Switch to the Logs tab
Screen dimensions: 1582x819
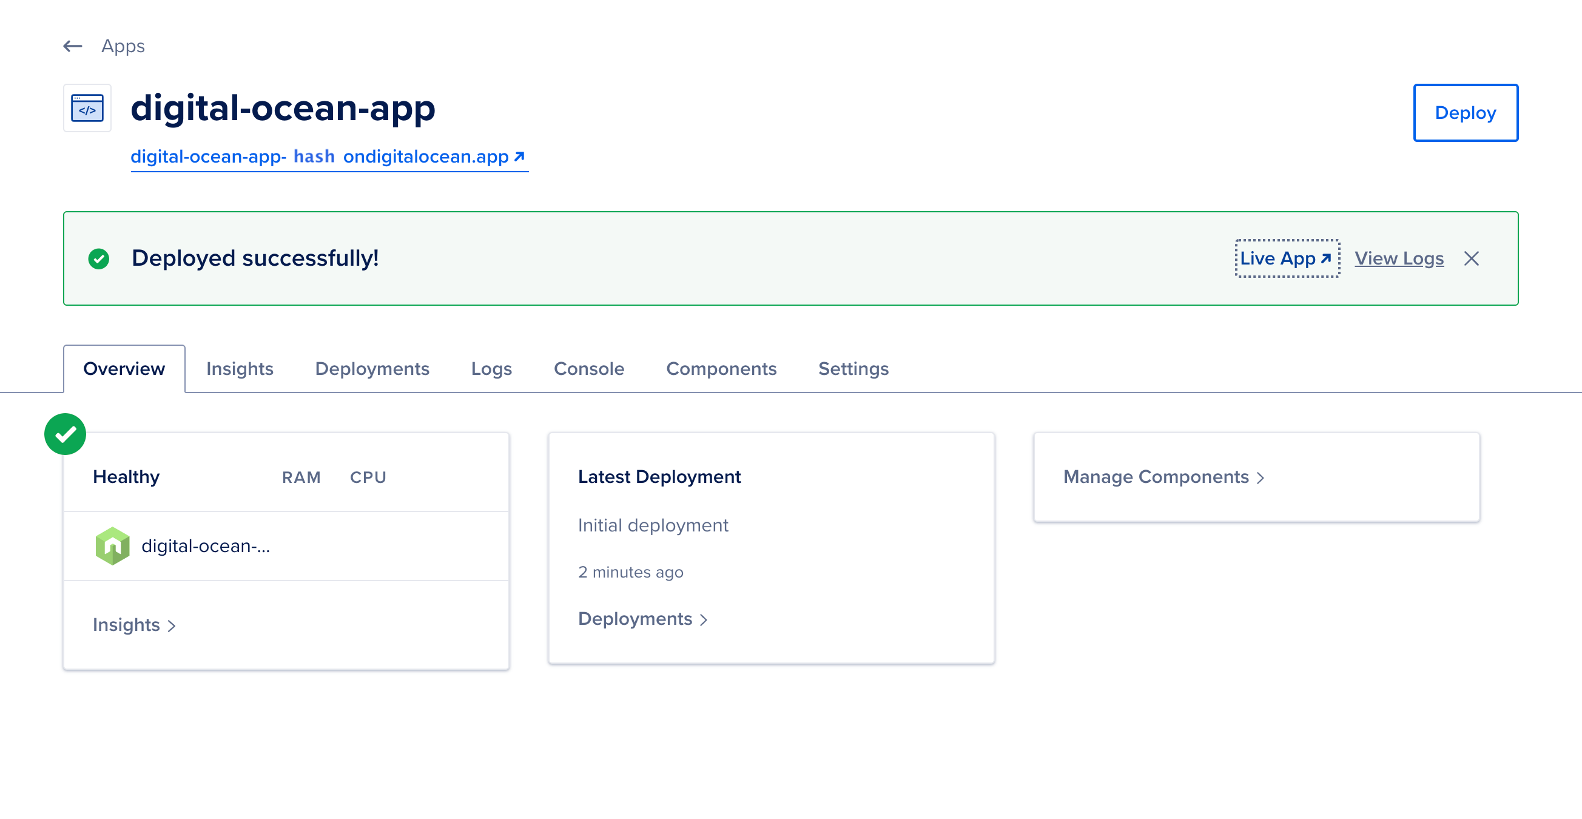click(x=491, y=369)
